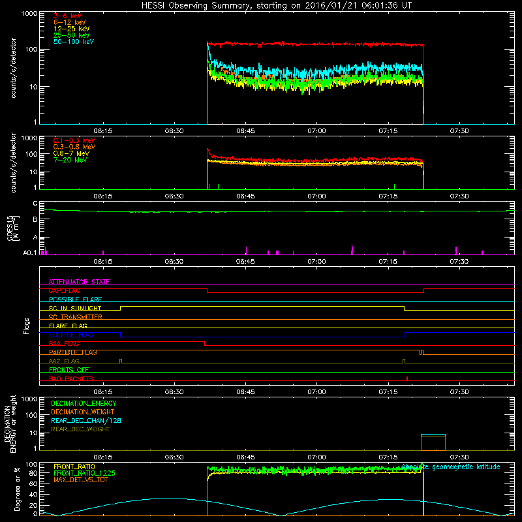The image size is (522, 522).
Task: Click the rear decimation box in decimation plot
Action: coord(433,442)
